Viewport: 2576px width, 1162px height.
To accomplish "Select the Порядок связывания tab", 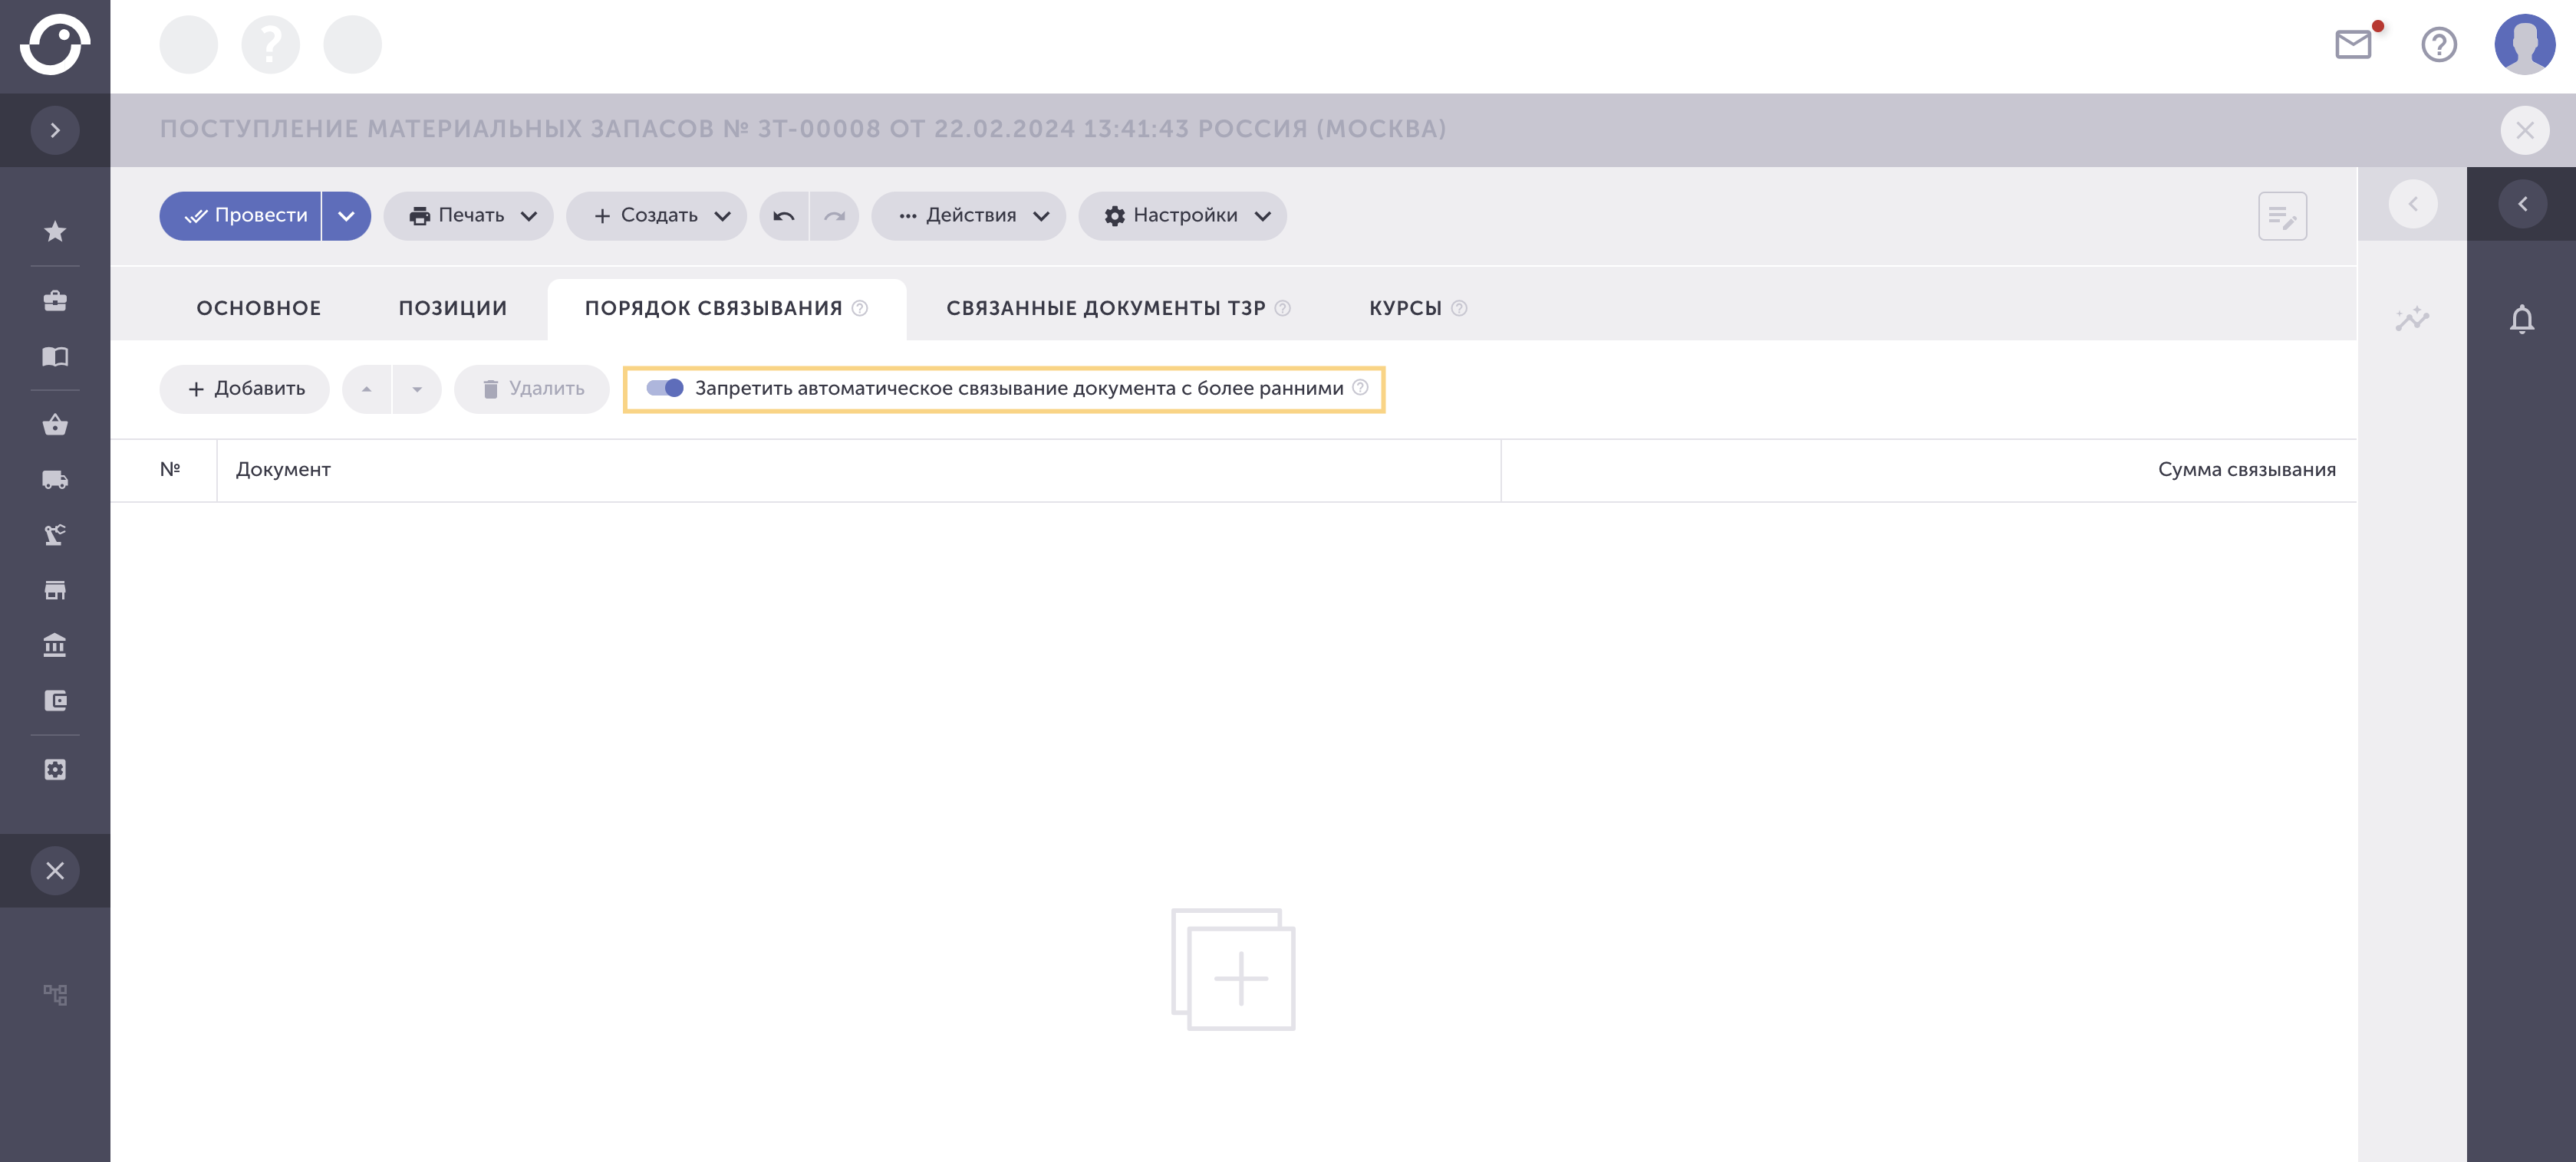I will 726,307.
